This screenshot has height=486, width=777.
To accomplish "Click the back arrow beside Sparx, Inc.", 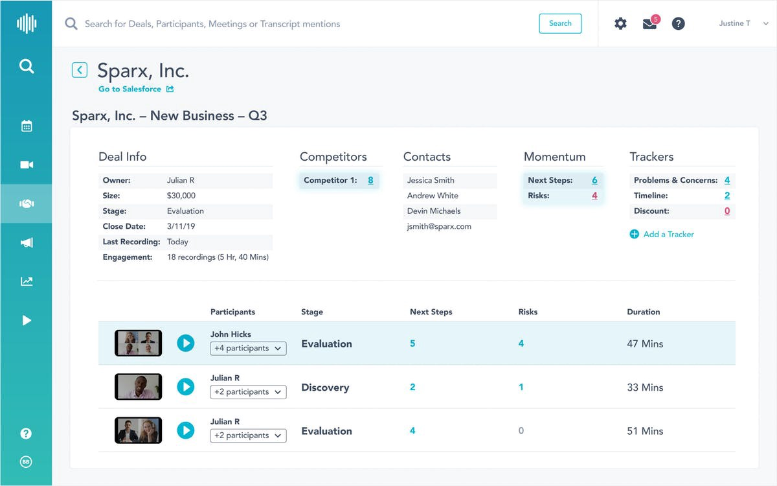I will point(80,70).
